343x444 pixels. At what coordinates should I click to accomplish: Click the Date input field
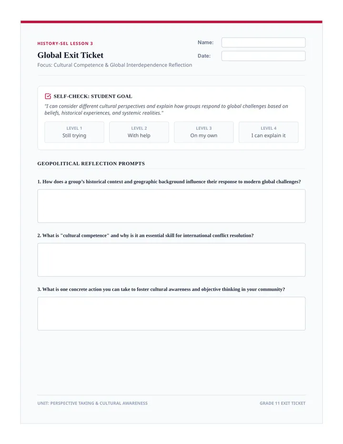263,56
